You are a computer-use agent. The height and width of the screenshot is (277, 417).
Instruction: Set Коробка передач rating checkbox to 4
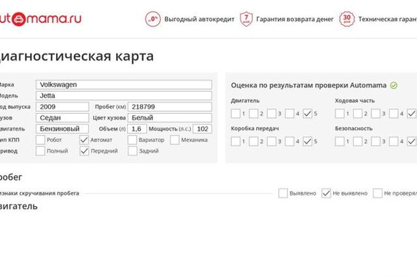coord(289,141)
